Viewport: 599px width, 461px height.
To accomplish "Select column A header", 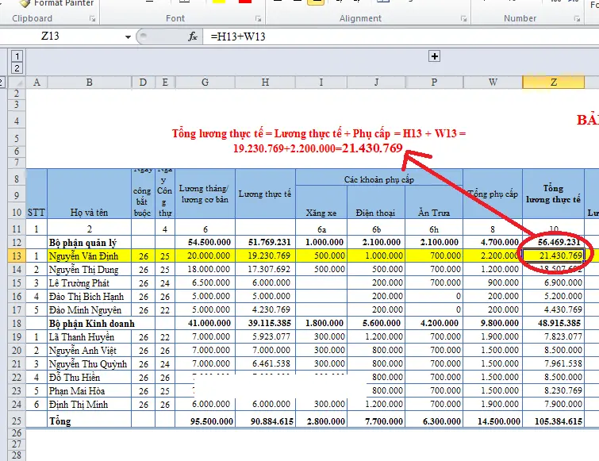I will [x=36, y=82].
